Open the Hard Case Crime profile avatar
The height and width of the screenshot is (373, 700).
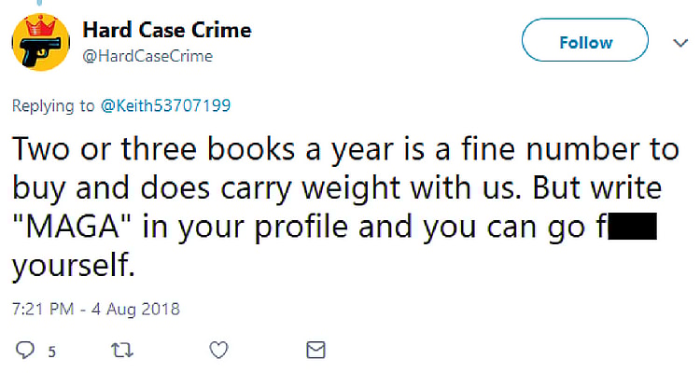coord(38,43)
